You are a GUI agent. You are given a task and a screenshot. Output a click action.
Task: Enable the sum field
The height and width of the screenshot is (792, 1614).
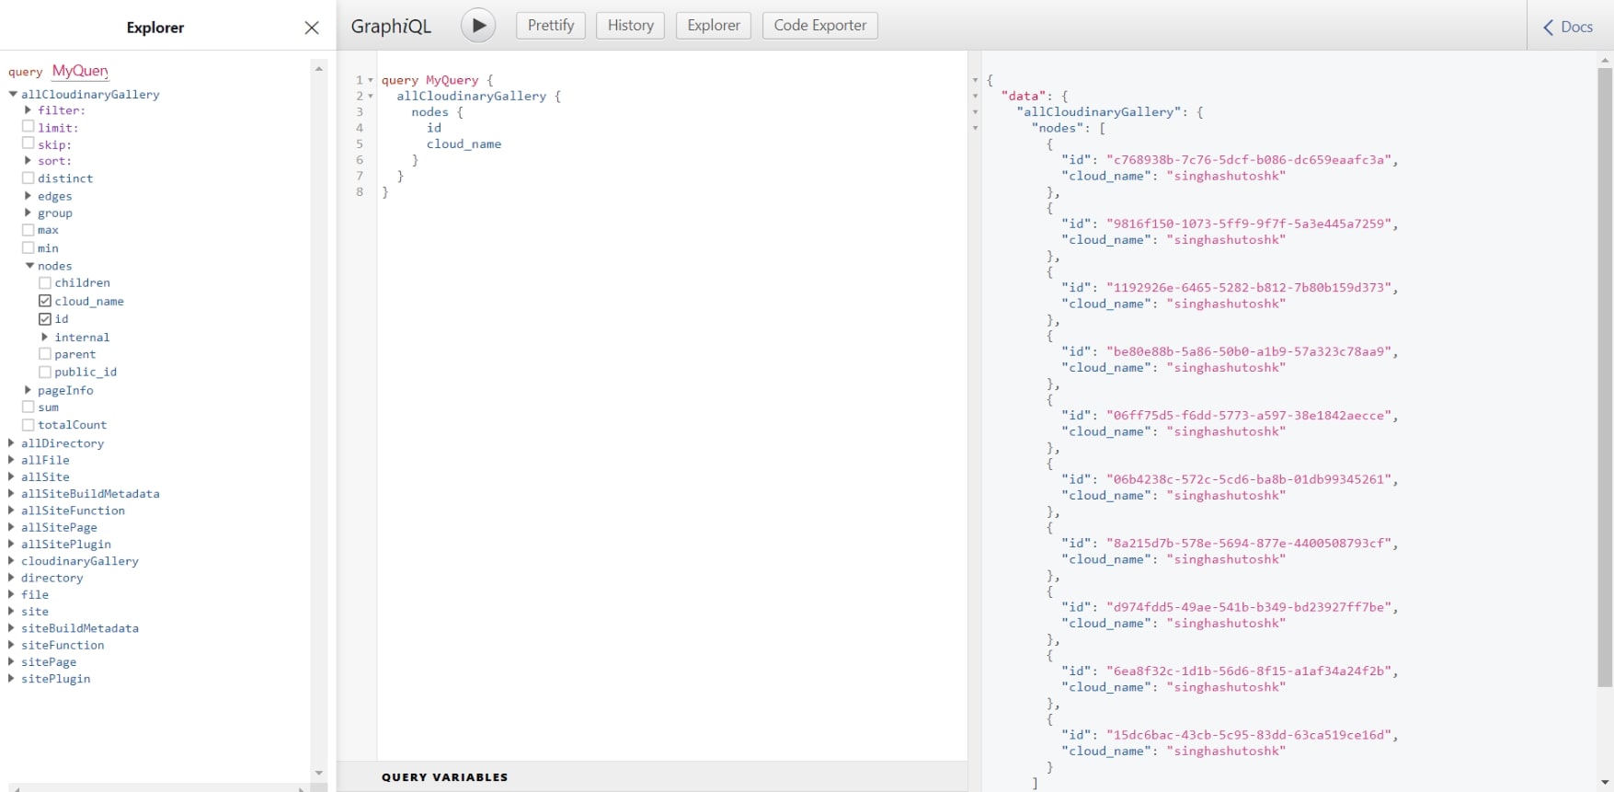pos(29,407)
